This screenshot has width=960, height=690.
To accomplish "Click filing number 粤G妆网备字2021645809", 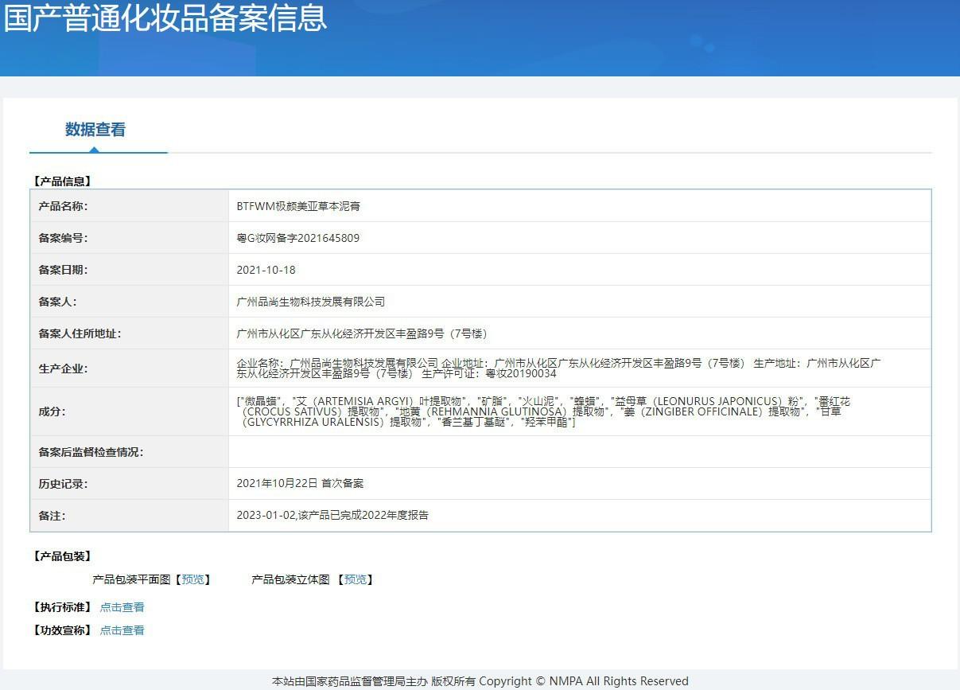I will coord(297,238).
